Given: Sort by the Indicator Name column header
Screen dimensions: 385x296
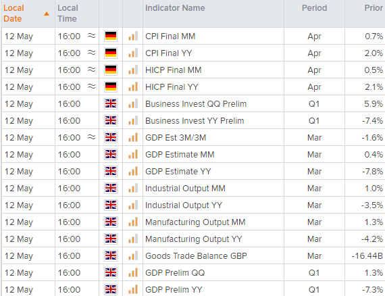Looking at the screenshot, I should pos(175,8).
